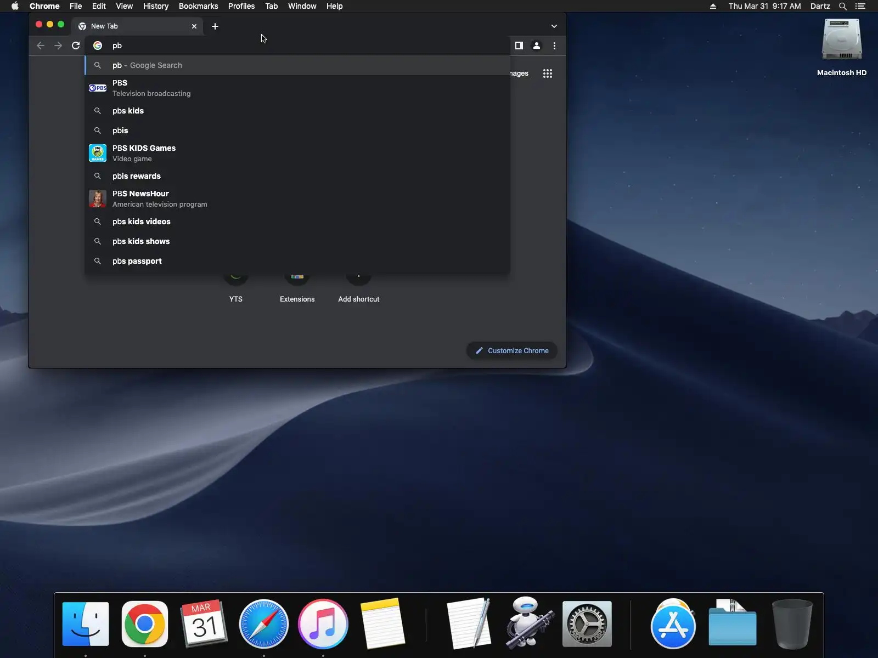
Task: Open Google Chrome from the dock
Action: click(145, 624)
